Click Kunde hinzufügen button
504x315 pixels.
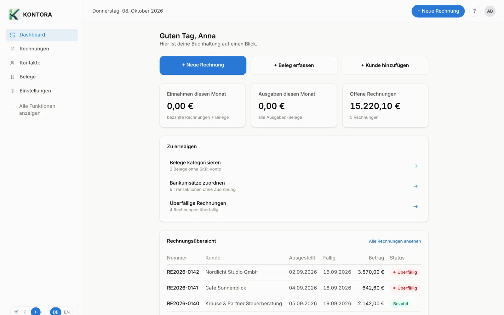coord(385,65)
